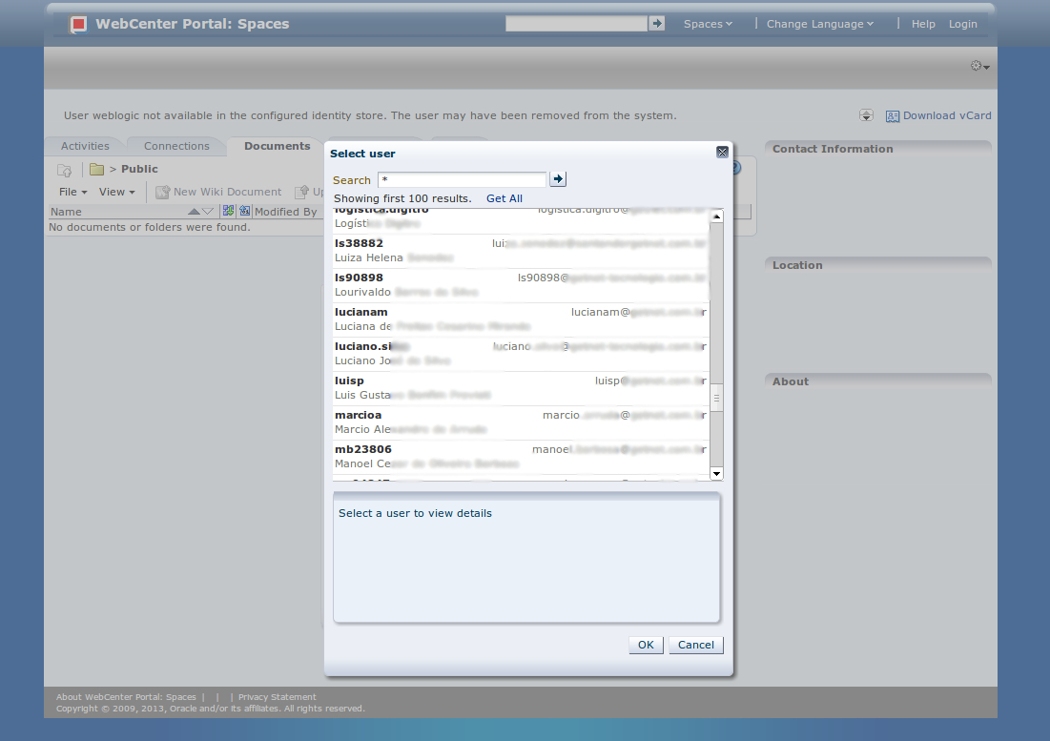
Task: Click the Get All link
Action: click(x=504, y=198)
